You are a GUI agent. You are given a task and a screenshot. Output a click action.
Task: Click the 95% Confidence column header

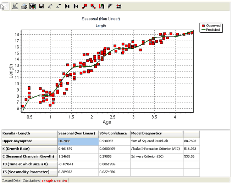(x=114, y=134)
